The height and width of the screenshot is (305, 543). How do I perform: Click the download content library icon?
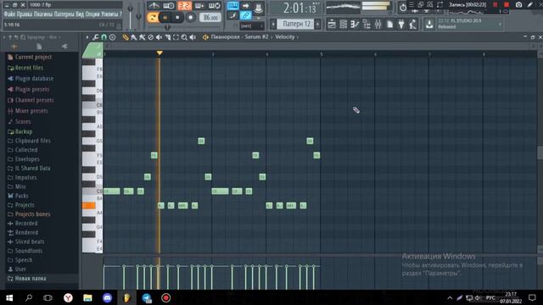click(x=429, y=25)
